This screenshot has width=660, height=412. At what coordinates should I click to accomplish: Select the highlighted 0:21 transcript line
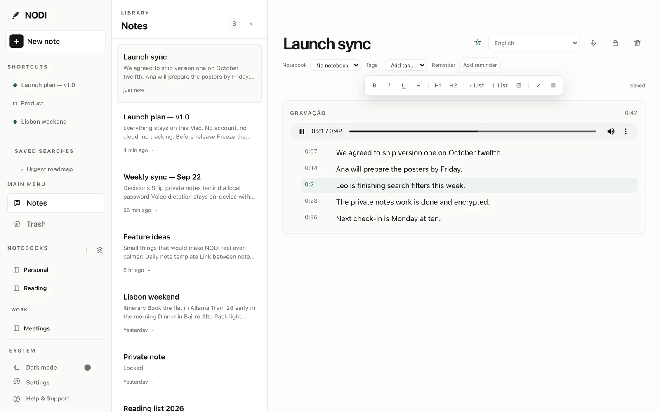(469, 185)
